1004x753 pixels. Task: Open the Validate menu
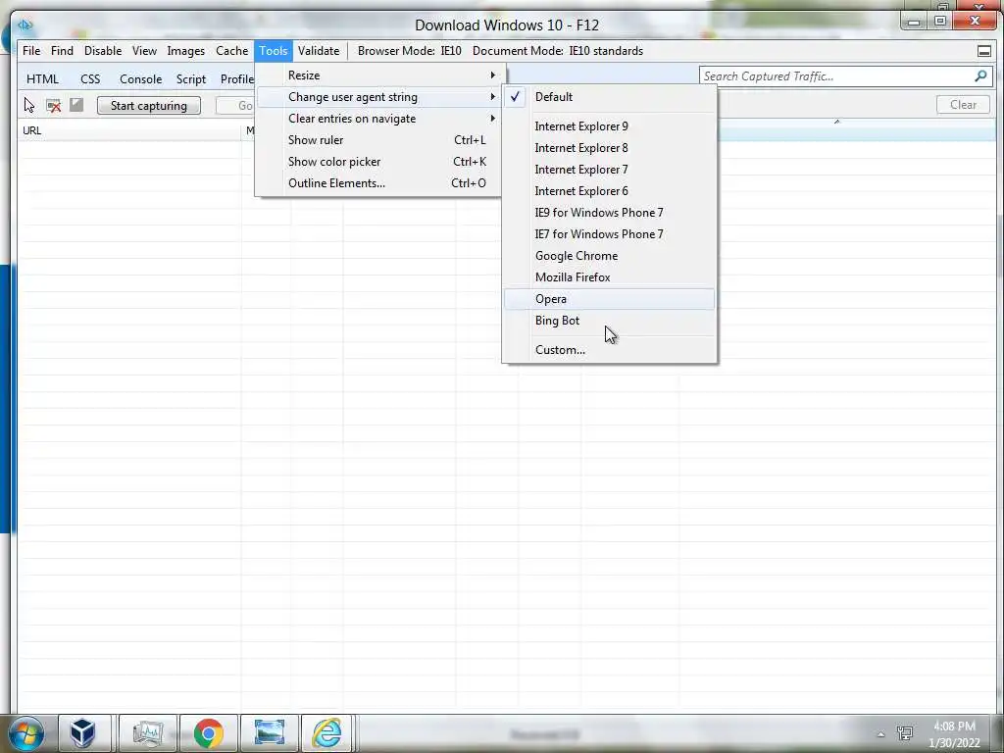(x=319, y=51)
